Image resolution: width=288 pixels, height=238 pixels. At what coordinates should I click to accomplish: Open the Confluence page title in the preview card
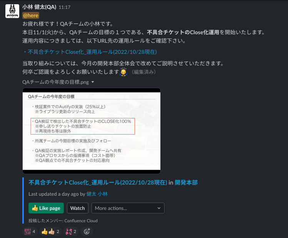pos(98,183)
